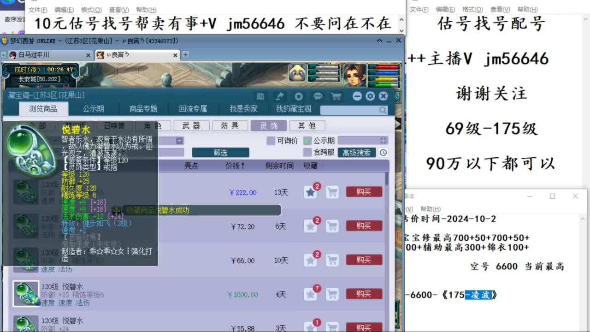The width and height of the screenshot is (590, 332).
Task: Toggle the 可询价 checkbox
Action: click(x=271, y=141)
